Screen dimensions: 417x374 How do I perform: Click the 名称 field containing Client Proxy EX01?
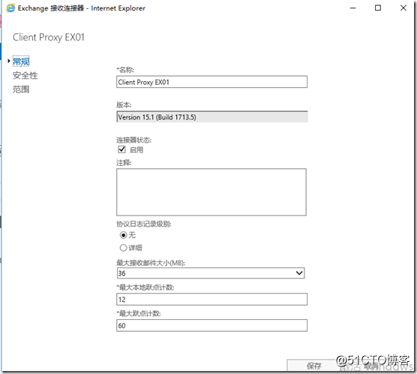click(211, 82)
